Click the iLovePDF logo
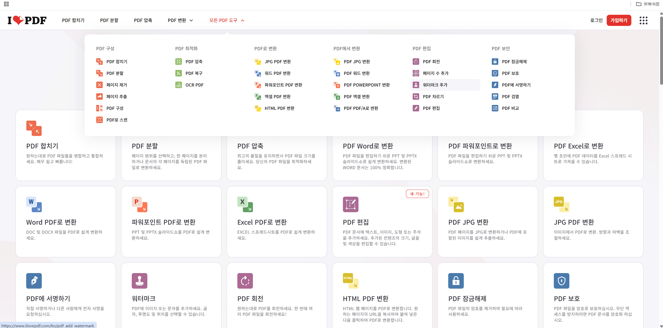This screenshot has height=328, width=663. tap(27, 20)
